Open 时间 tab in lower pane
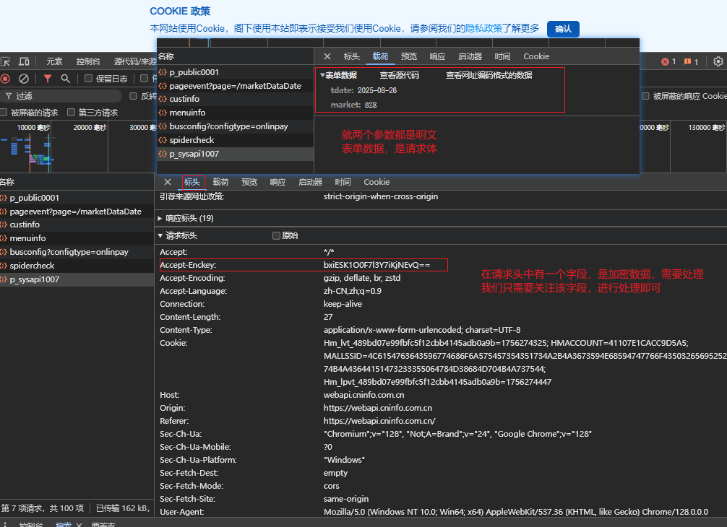This screenshot has width=727, height=527. point(343,182)
